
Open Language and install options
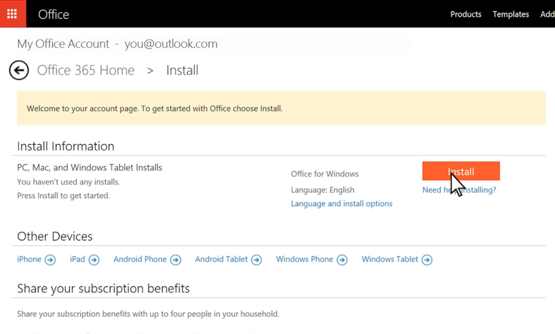(342, 204)
